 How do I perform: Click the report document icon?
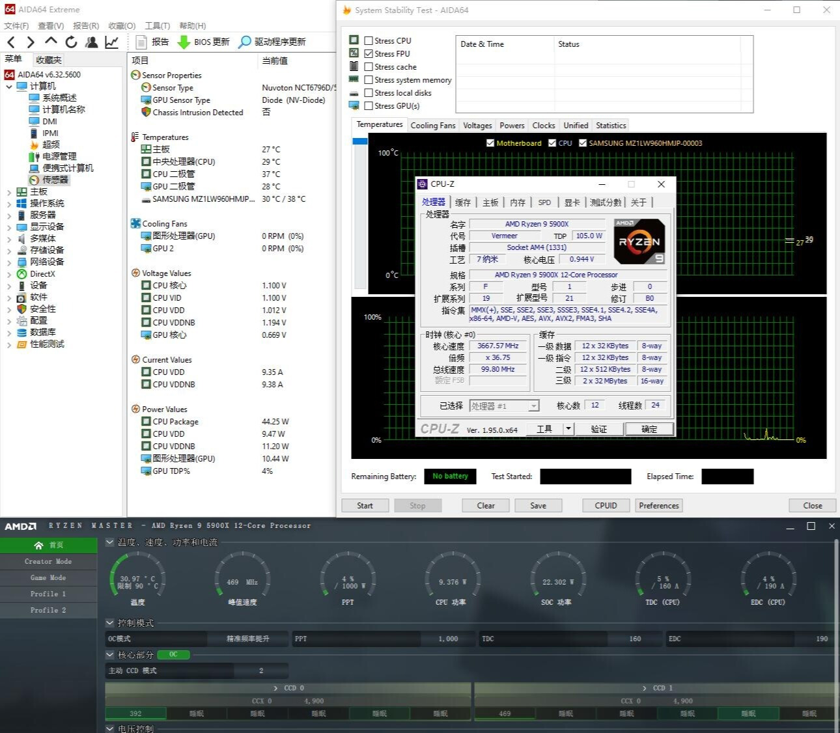(x=141, y=42)
